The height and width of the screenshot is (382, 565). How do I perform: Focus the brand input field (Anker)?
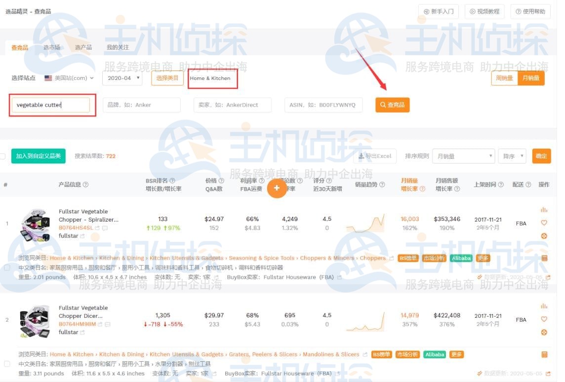tap(142, 105)
